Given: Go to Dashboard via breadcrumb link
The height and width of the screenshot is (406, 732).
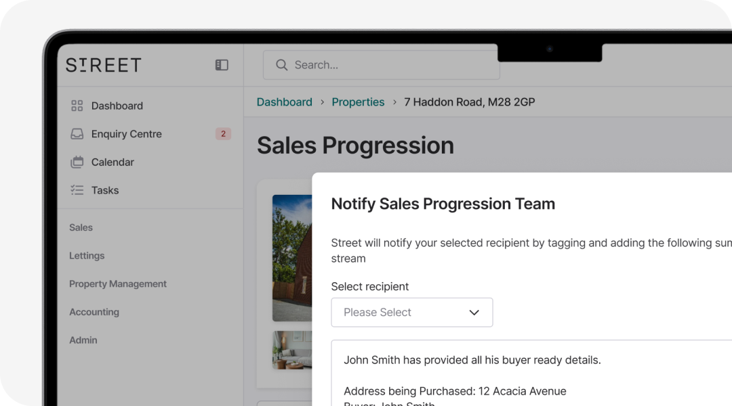Looking at the screenshot, I should (x=284, y=101).
